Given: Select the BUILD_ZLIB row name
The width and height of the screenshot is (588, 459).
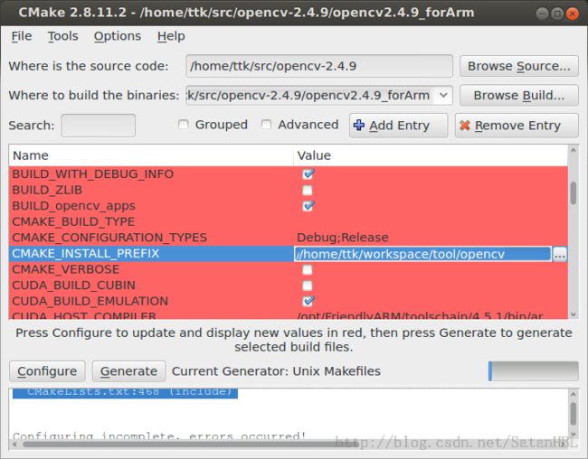Looking at the screenshot, I should (x=47, y=190).
